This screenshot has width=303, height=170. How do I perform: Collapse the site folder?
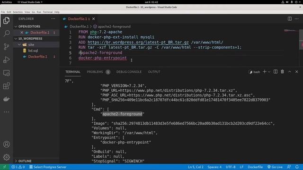pyautogui.click(x=36, y=44)
